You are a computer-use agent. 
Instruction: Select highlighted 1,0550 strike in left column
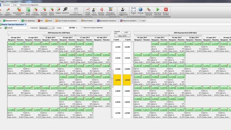point(117,80)
